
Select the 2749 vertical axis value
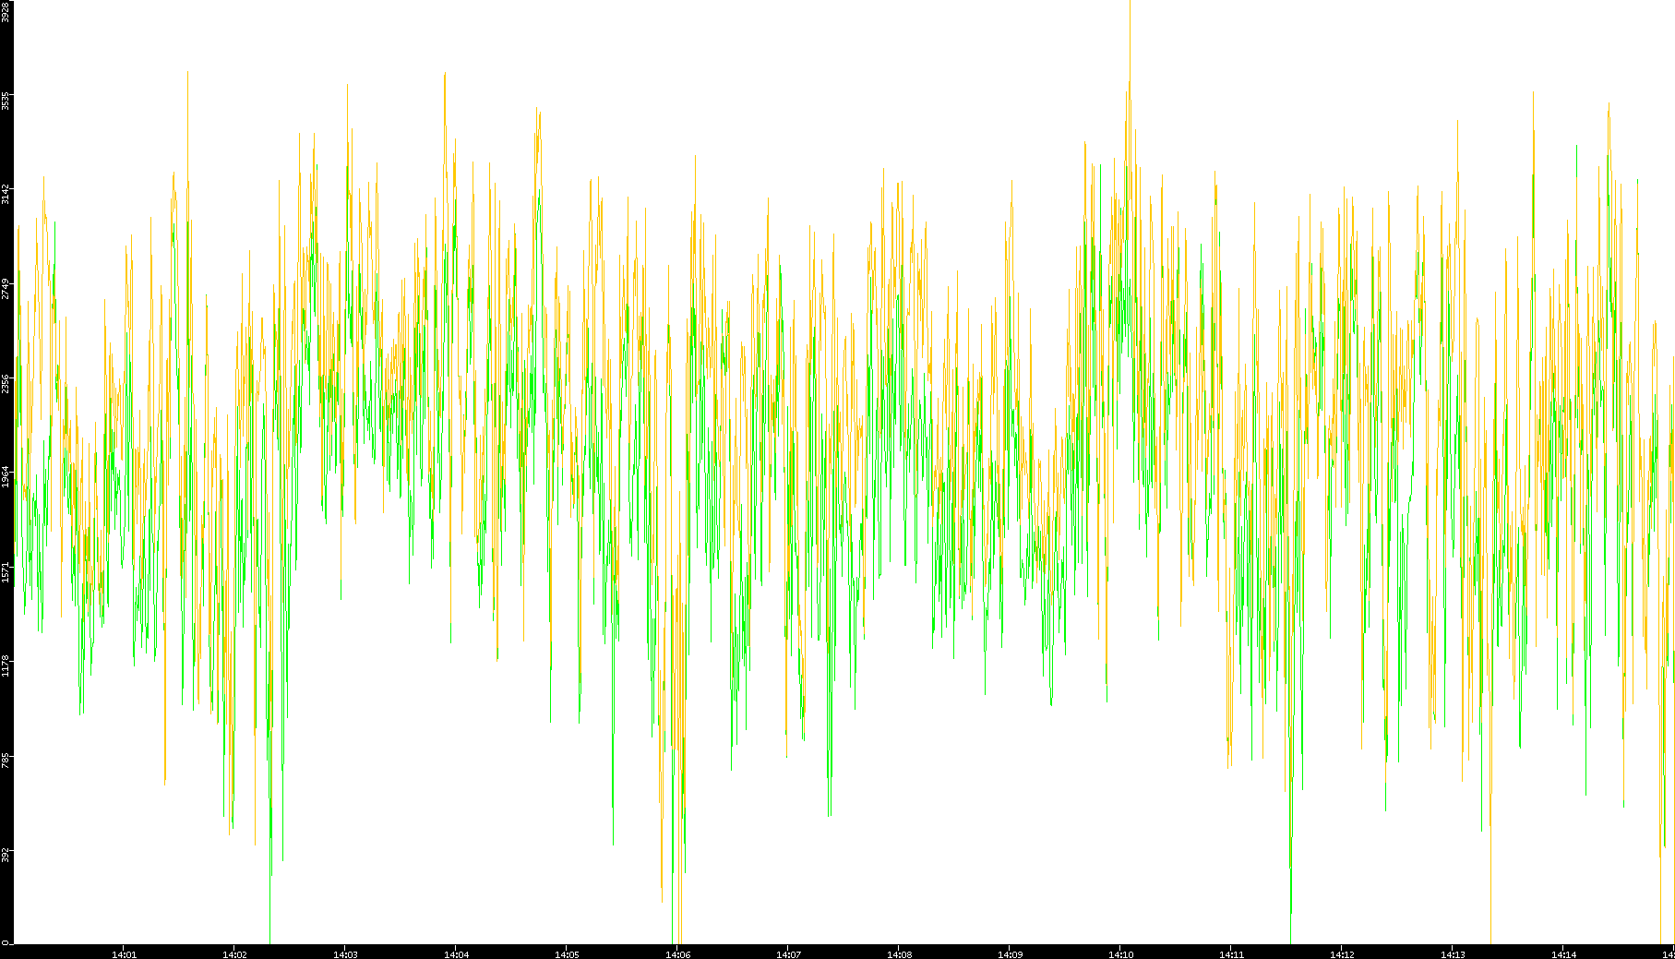pyautogui.click(x=6, y=289)
